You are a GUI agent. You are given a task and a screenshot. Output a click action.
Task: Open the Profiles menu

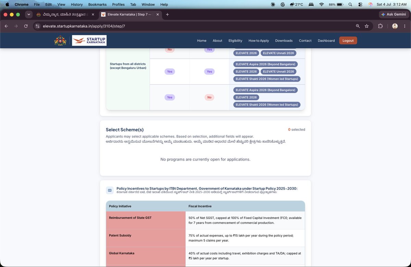[x=119, y=4]
